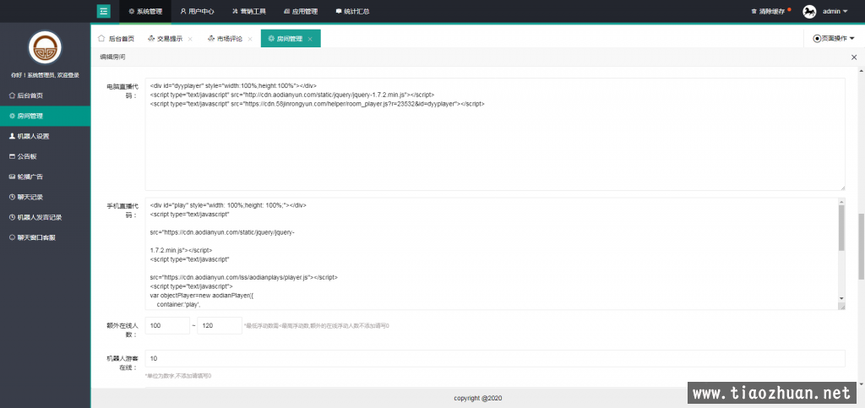The width and height of the screenshot is (865, 408).
Task: Click the gear icon on 房间管理 tab
Action: [271, 39]
